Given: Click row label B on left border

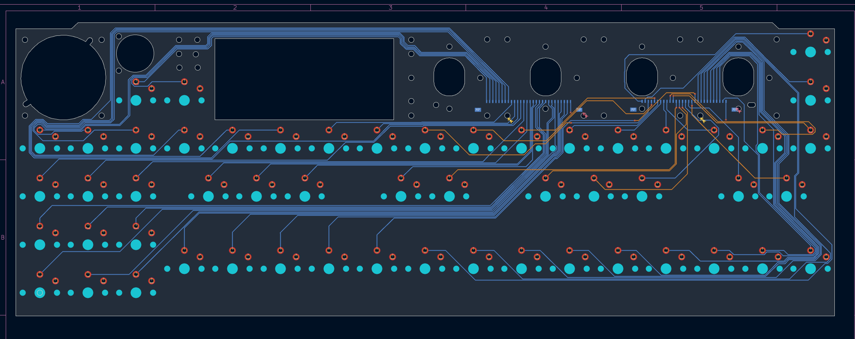Looking at the screenshot, I should coord(3,237).
